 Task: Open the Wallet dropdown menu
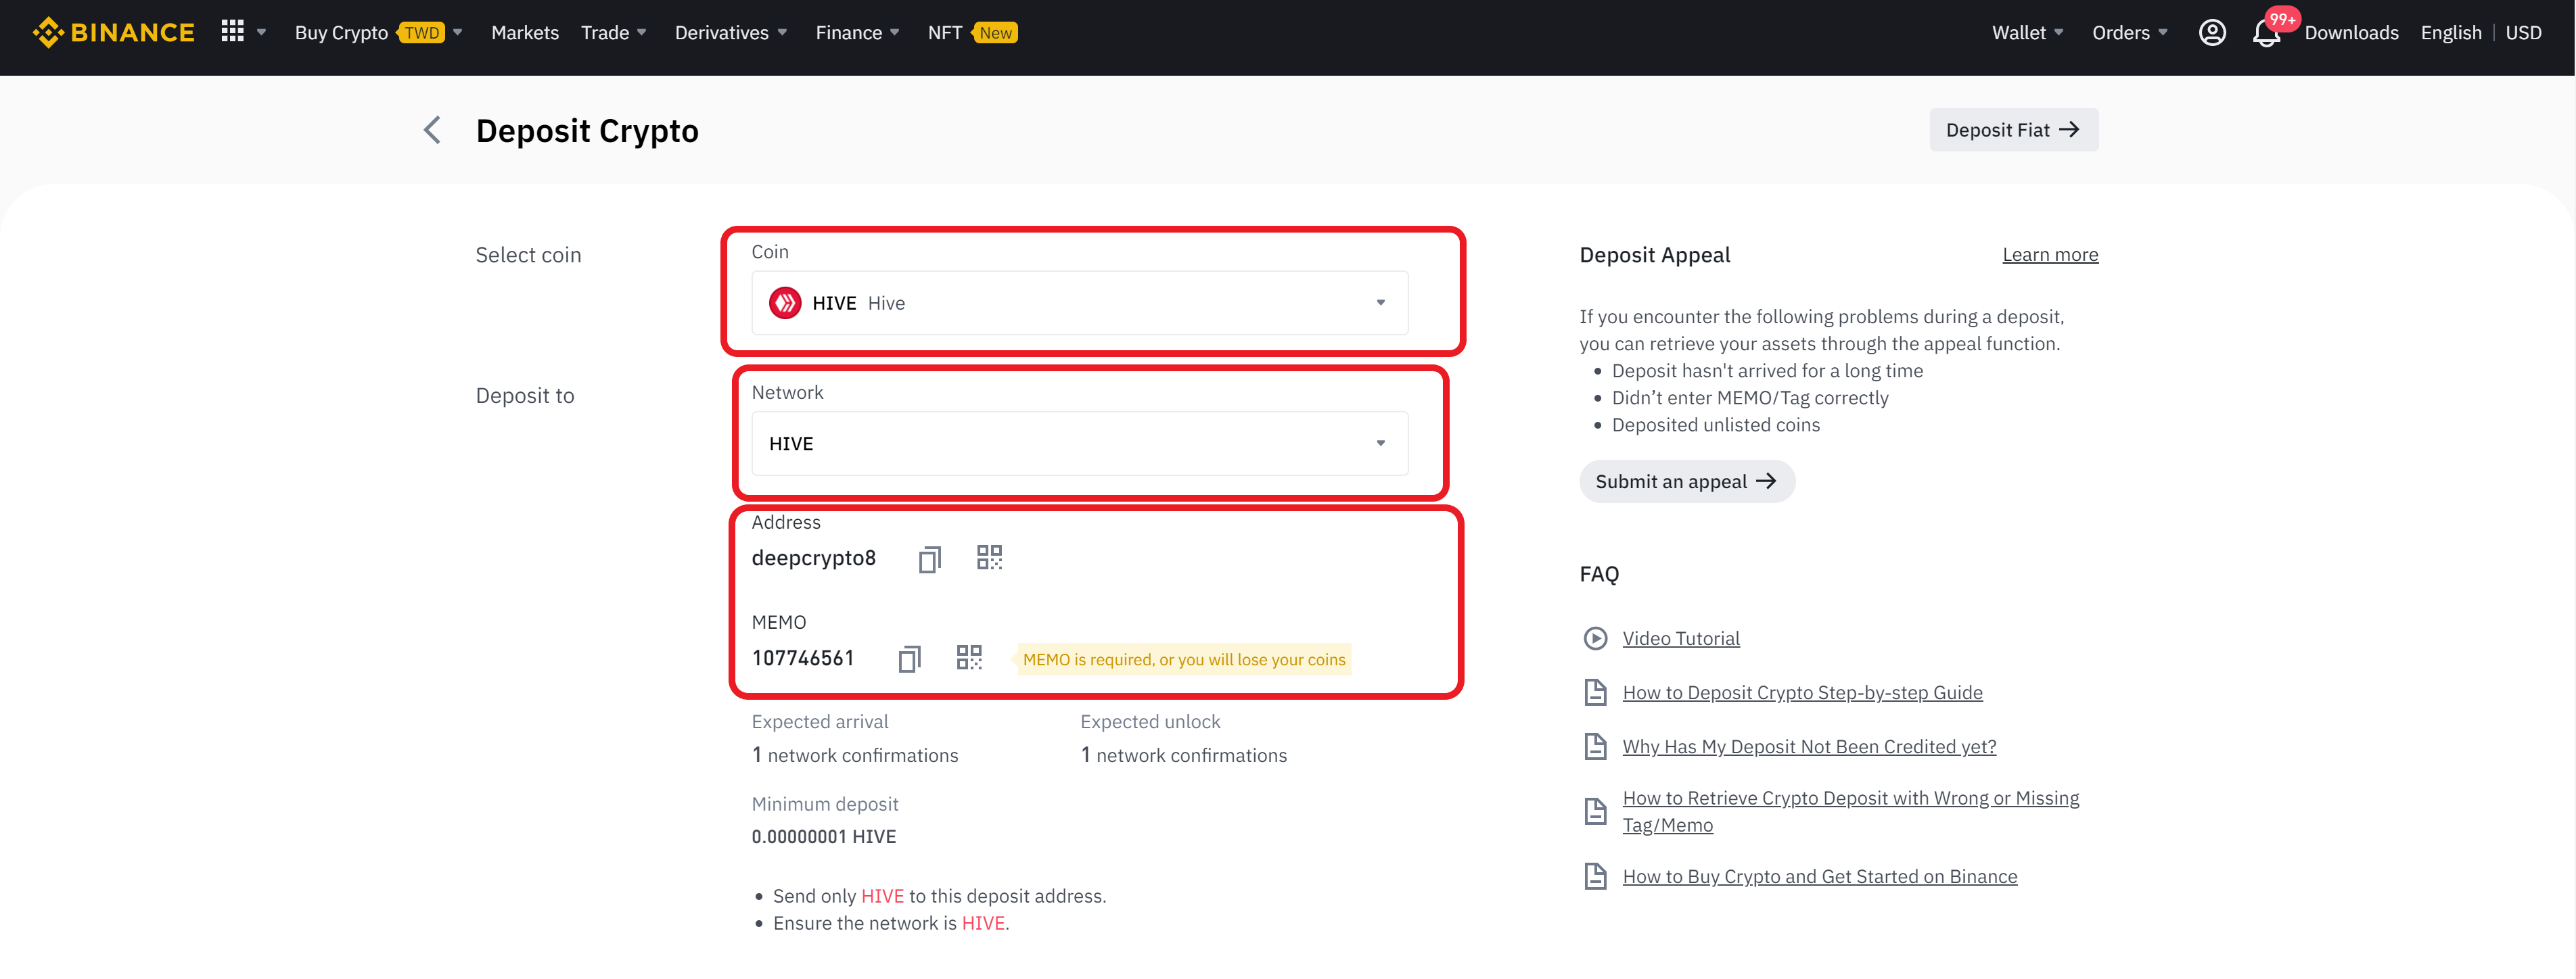[x=2028, y=33]
